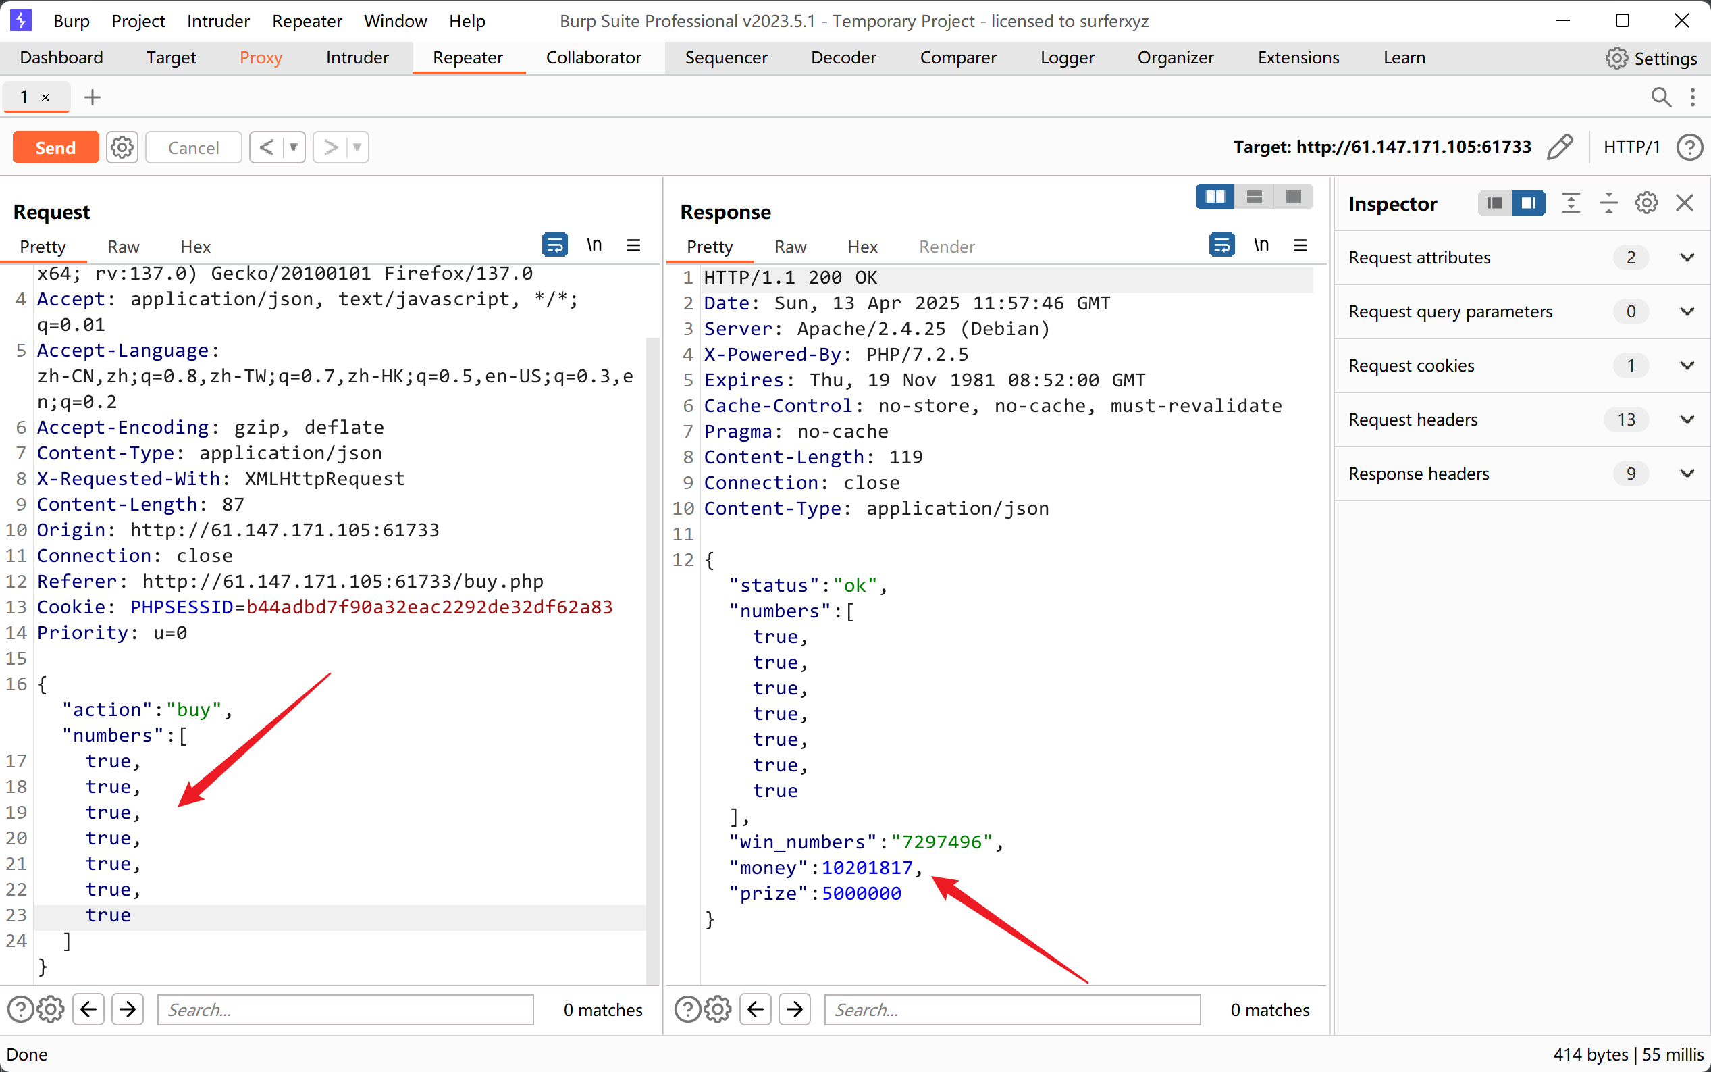This screenshot has height=1072, width=1711.
Task: Click the Response search input field
Action: [x=1011, y=1010]
